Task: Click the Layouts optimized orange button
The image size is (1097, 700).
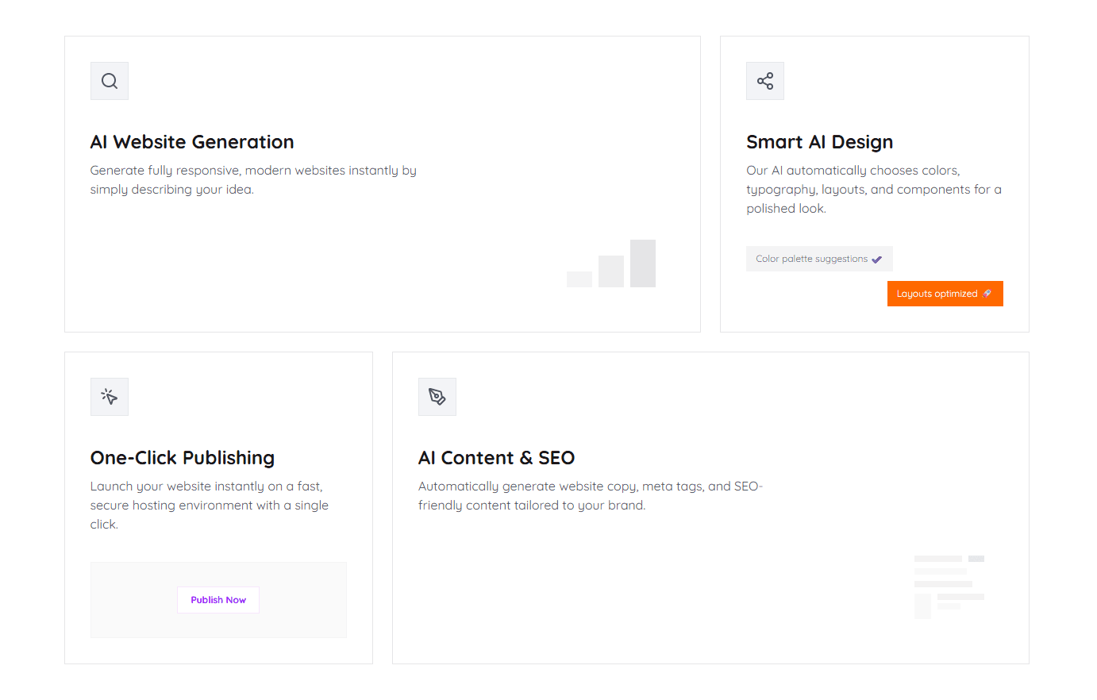Action: click(945, 293)
